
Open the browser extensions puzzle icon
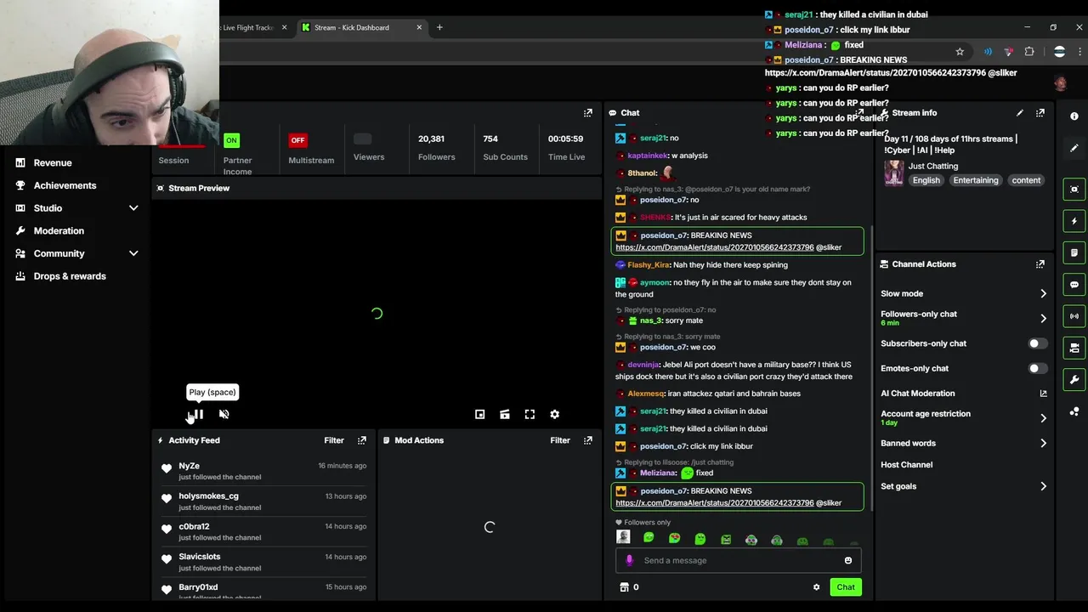1029,52
